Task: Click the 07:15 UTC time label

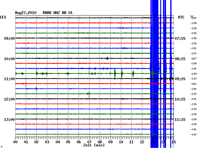Action: coord(180,38)
